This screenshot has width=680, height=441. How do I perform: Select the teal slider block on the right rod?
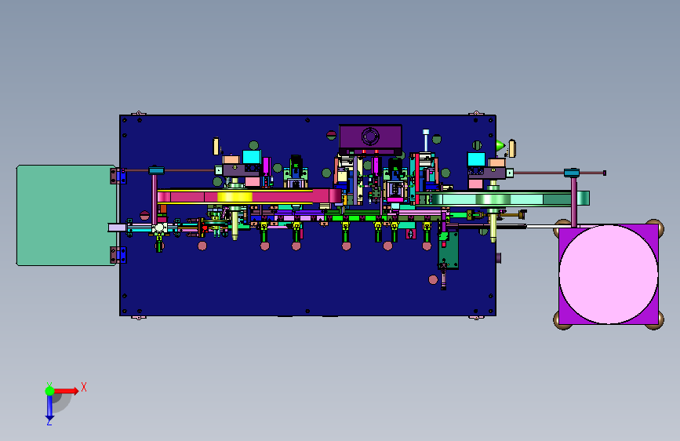point(572,173)
